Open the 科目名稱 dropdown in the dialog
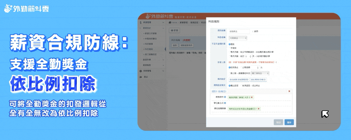Image resolution: width=351 pixels, height=140 pixels. [238, 37]
